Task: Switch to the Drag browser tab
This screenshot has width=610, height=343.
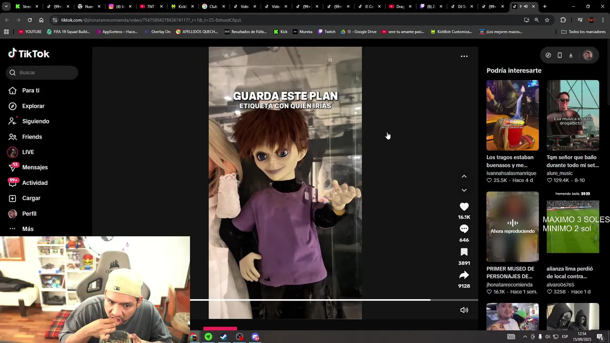Action: (x=399, y=7)
